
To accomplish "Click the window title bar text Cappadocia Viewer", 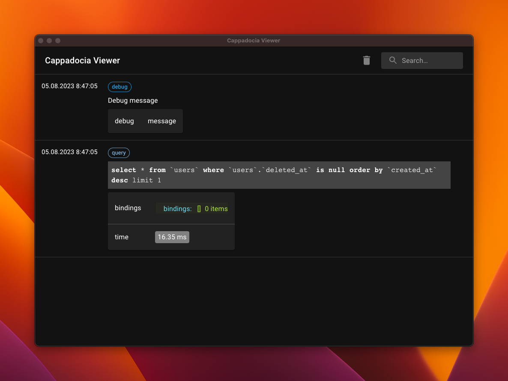I will pyautogui.click(x=254, y=41).
